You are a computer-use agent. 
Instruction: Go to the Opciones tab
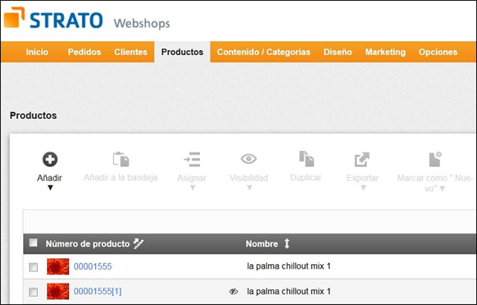pyautogui.click(x=438, y=52)
